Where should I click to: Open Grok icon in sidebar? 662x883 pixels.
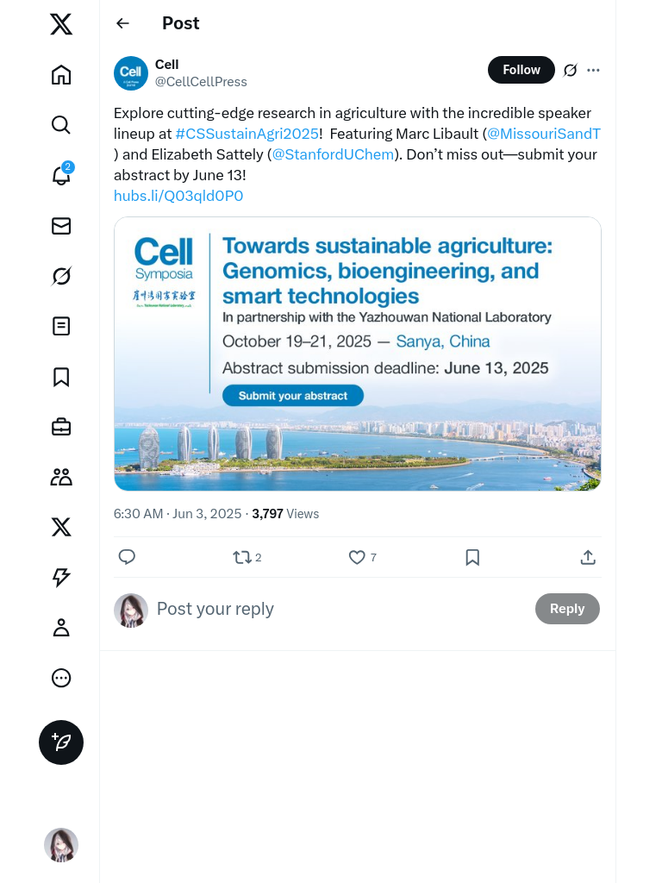[x=61, y=276]
